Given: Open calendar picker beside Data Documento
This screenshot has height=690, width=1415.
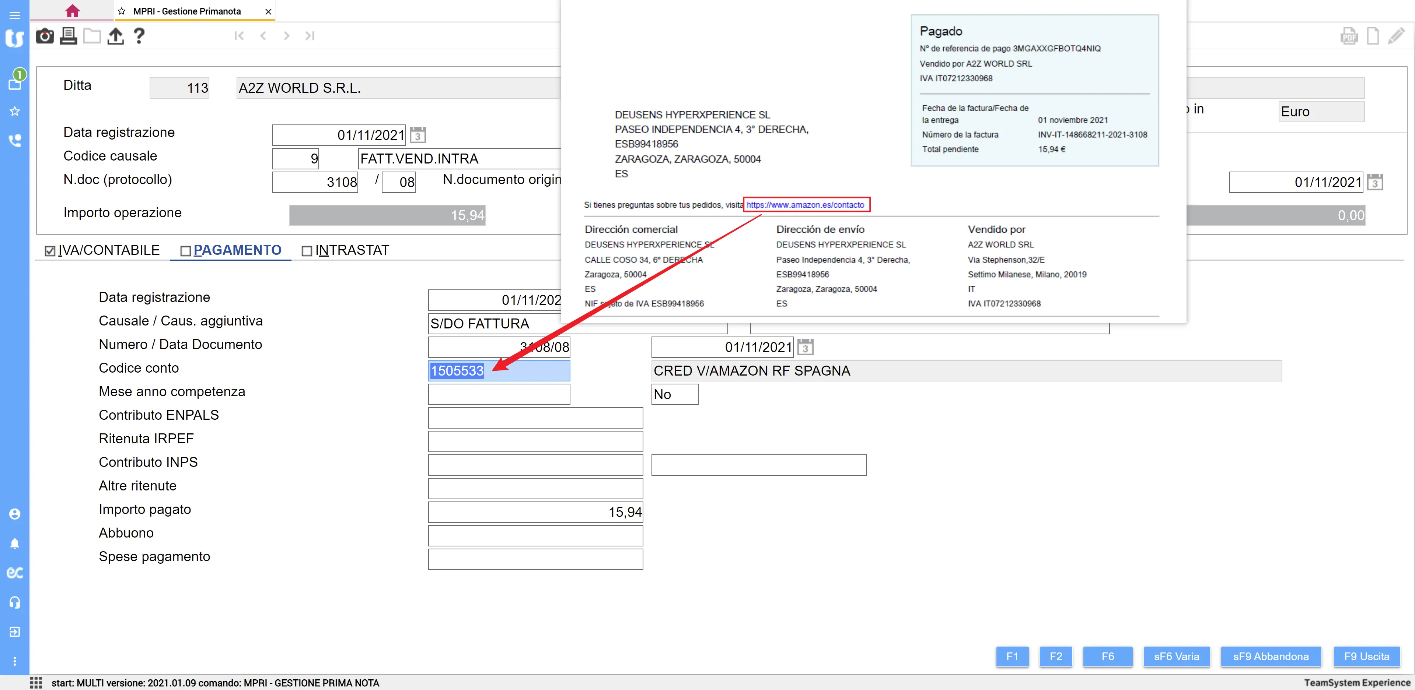Looking at the screenshot, I should [805, 348].
